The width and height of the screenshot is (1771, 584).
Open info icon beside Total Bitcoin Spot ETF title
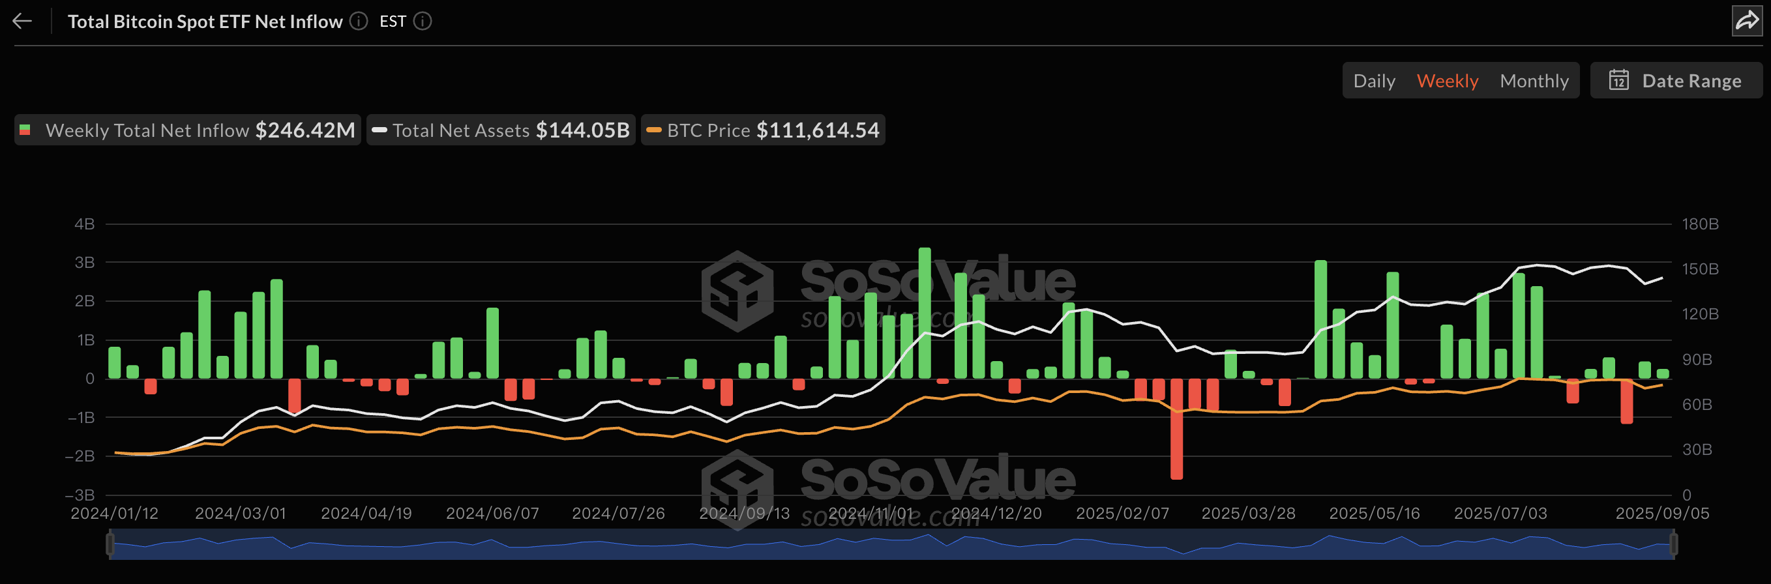[358, 22]
